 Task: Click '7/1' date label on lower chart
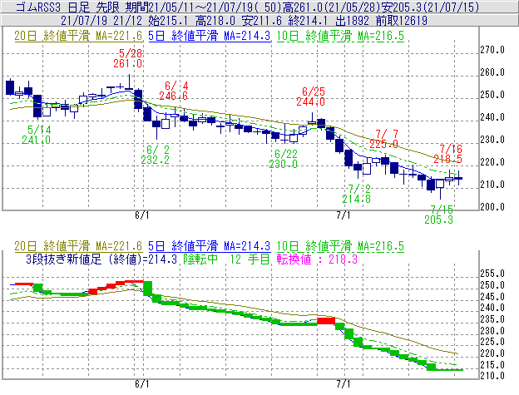344,384
